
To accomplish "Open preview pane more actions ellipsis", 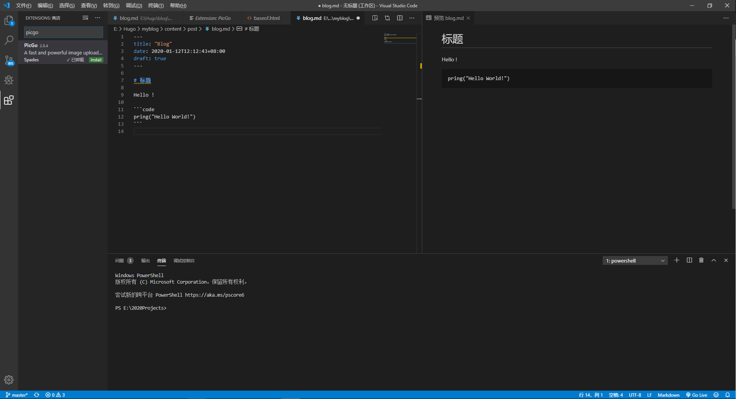I will 726,18.
